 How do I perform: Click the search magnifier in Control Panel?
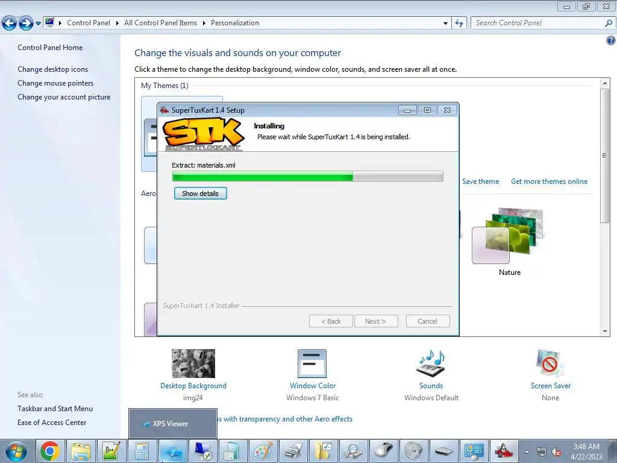click(x=609, y=24)
